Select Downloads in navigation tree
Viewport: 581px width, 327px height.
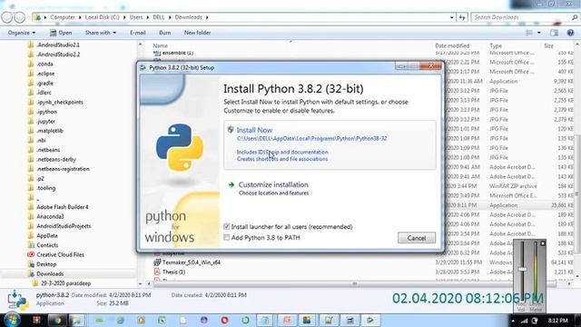click(x=50, y=273)
